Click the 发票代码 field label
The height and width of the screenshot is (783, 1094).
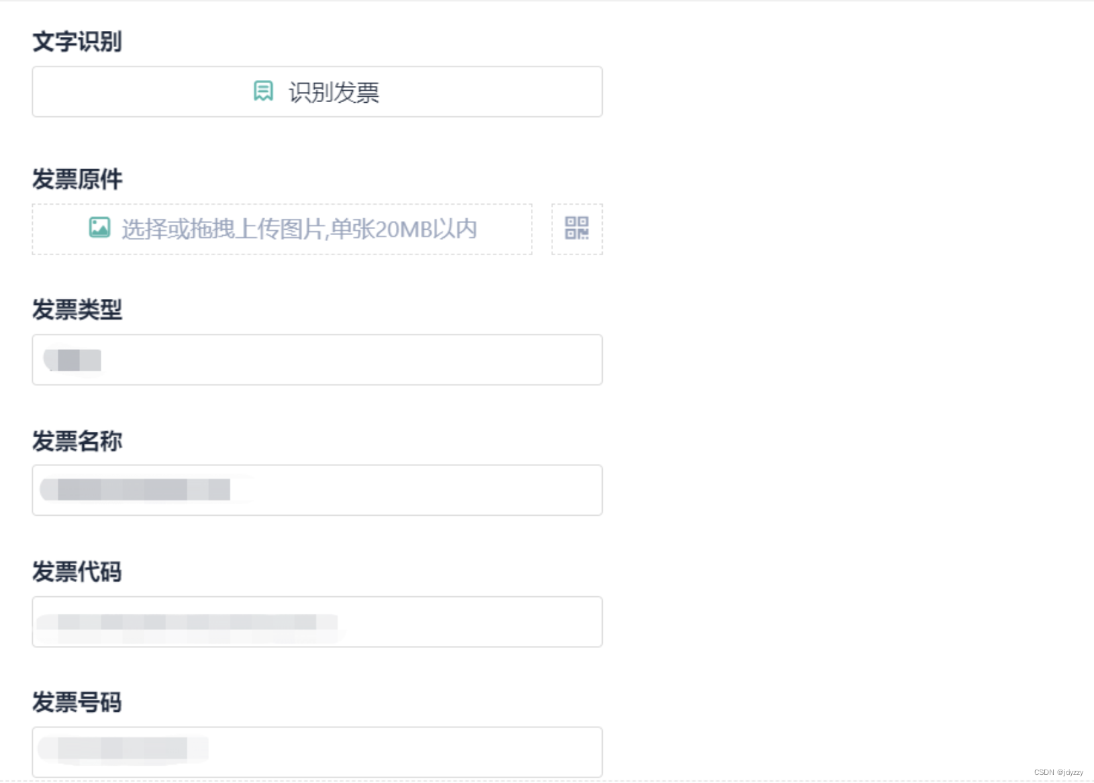[77, 572]
